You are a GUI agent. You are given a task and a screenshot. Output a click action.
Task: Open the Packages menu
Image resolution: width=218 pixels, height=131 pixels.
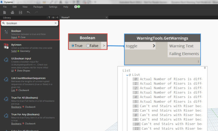(x=38, y=7)
